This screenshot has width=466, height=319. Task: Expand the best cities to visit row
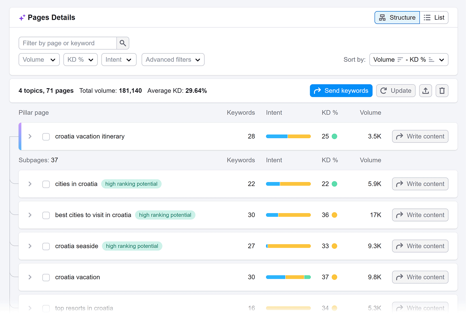pos(30,215)
